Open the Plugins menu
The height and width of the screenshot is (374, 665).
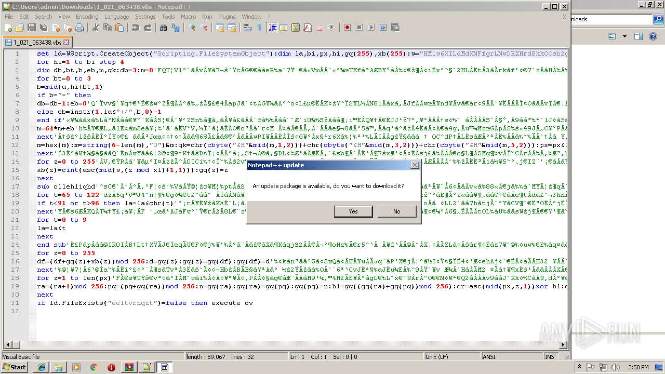click(227, 17)
